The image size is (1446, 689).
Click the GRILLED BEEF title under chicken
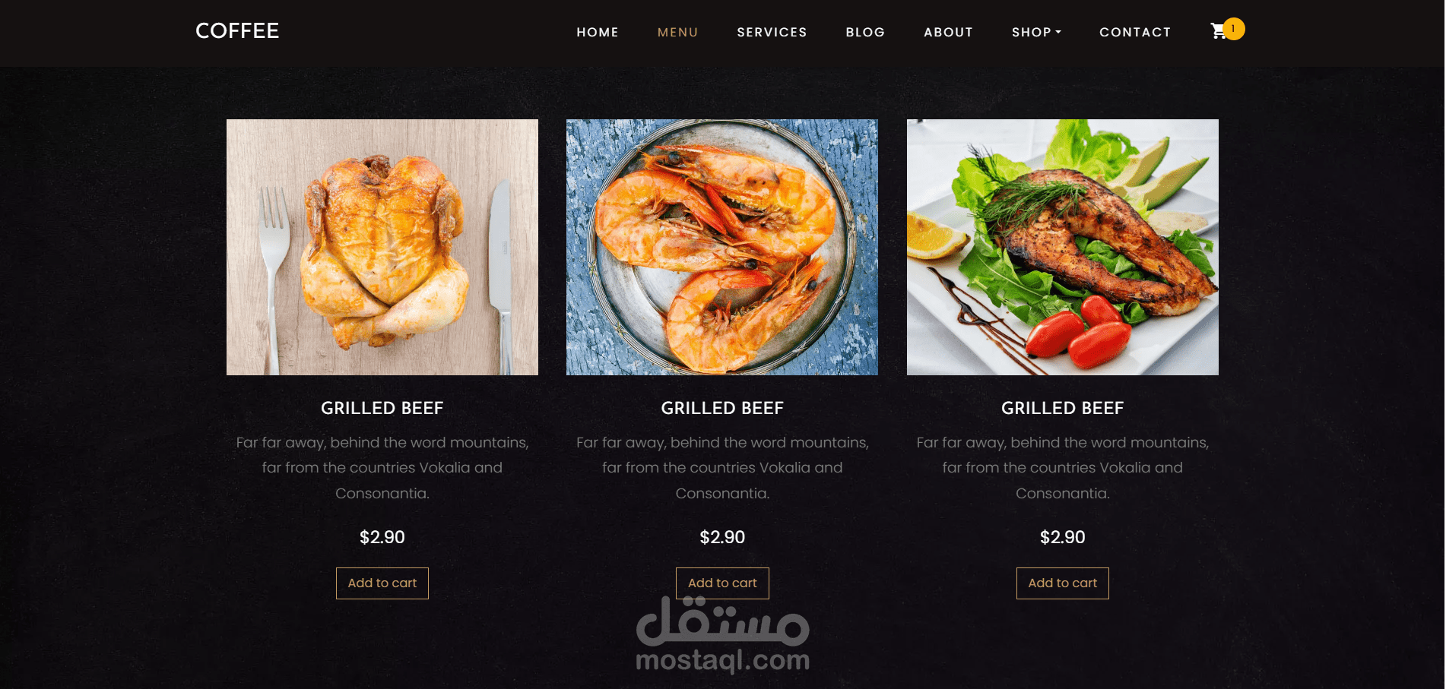[382, 408]
